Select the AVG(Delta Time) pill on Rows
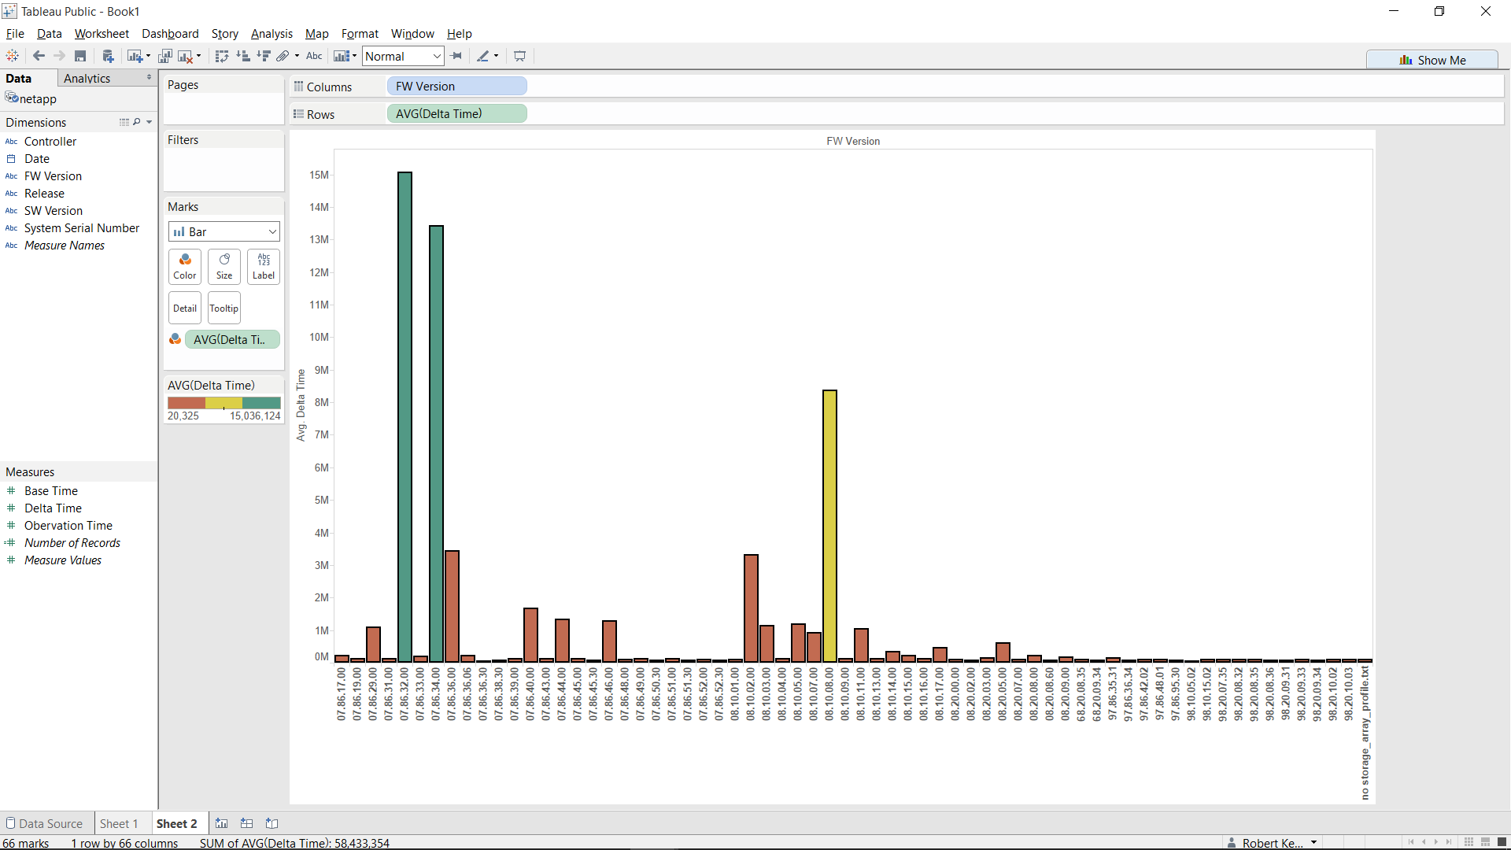 point(457,113)
